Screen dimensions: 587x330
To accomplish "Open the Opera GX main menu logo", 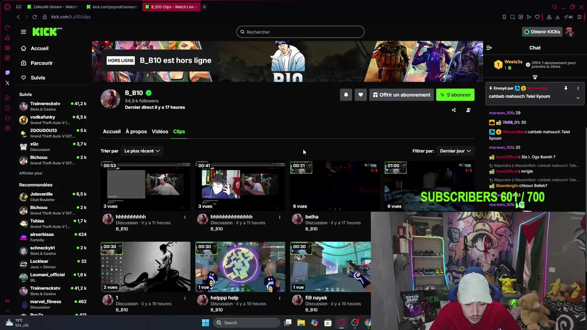I will pos(7,7).
